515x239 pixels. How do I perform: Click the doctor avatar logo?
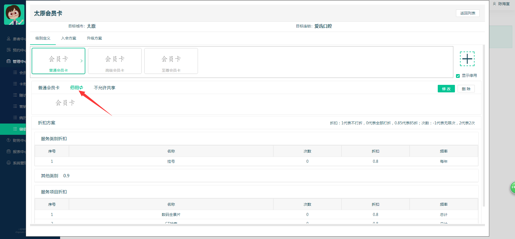[14, 15]
